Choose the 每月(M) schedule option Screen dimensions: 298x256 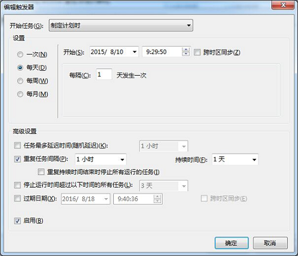(x=20, y=94)
